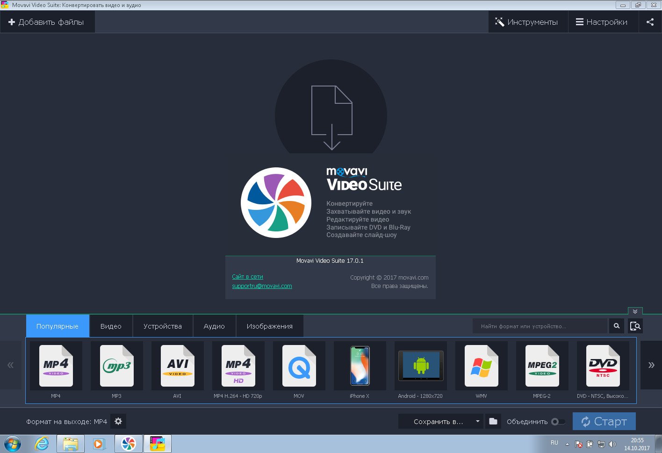
Task: Click the supportru@movavi.com email link
Action: pyautogui.click(x=262, y=286)
